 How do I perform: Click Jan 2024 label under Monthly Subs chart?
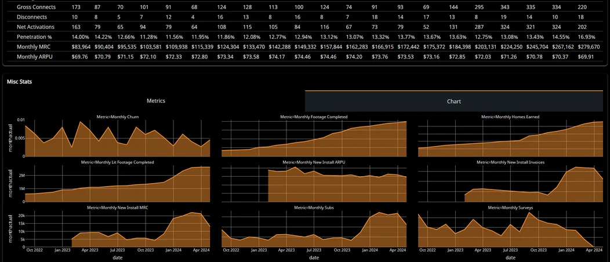click(x=369, y=250)
